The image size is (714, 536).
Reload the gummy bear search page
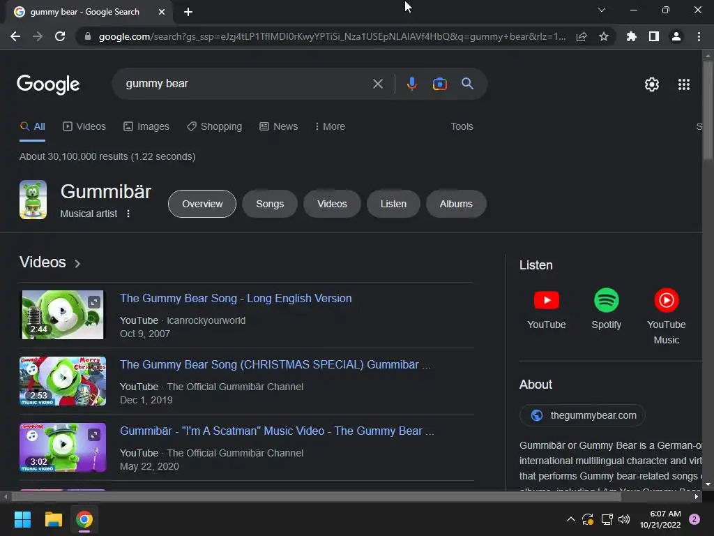click(x=60, y=36)
